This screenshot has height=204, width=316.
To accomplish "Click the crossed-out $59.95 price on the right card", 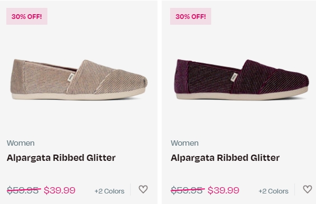I will tap(187, 190).
